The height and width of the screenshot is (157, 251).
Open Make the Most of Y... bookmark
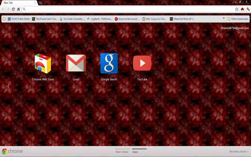pyautogui.click(x=182, y=19)
